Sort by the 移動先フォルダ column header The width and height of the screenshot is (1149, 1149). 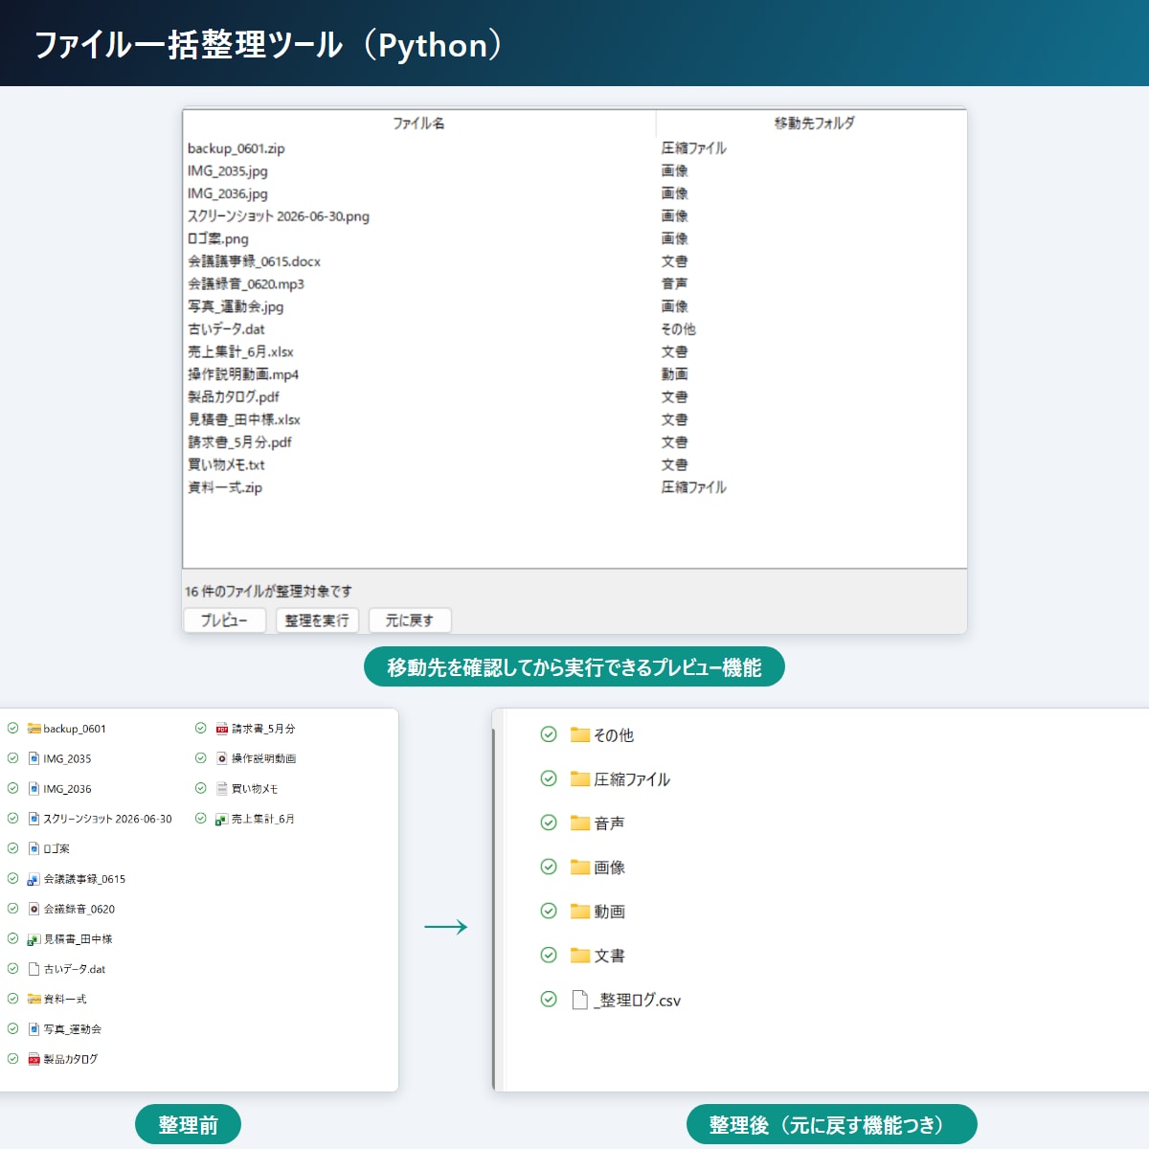(x=813, y=124)
